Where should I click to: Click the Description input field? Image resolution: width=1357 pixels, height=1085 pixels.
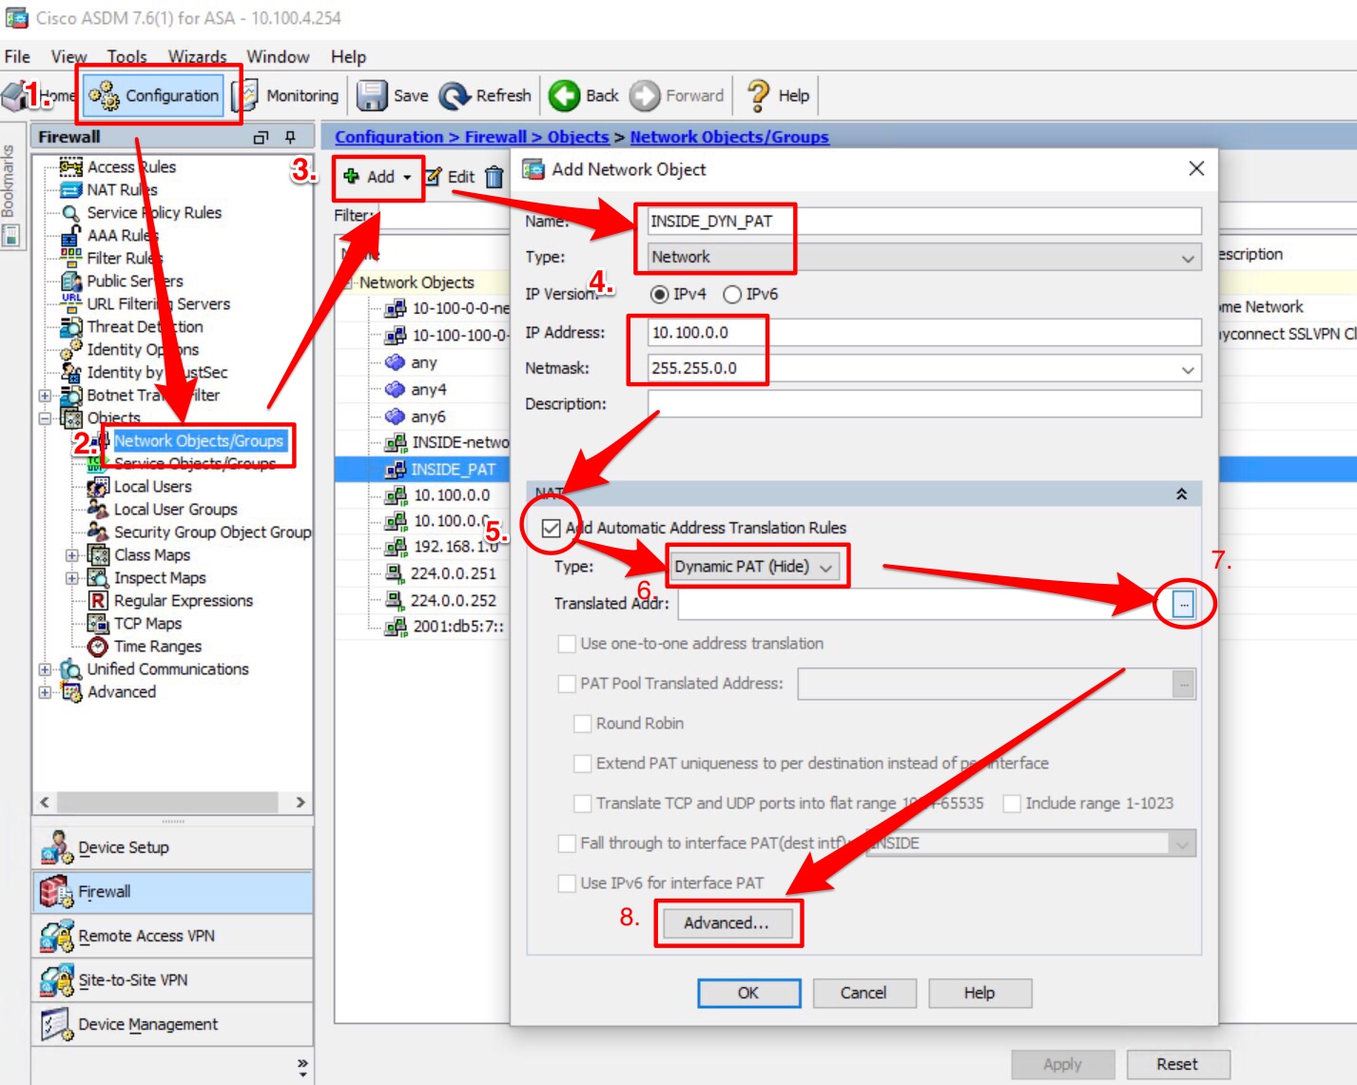(923, 404)
